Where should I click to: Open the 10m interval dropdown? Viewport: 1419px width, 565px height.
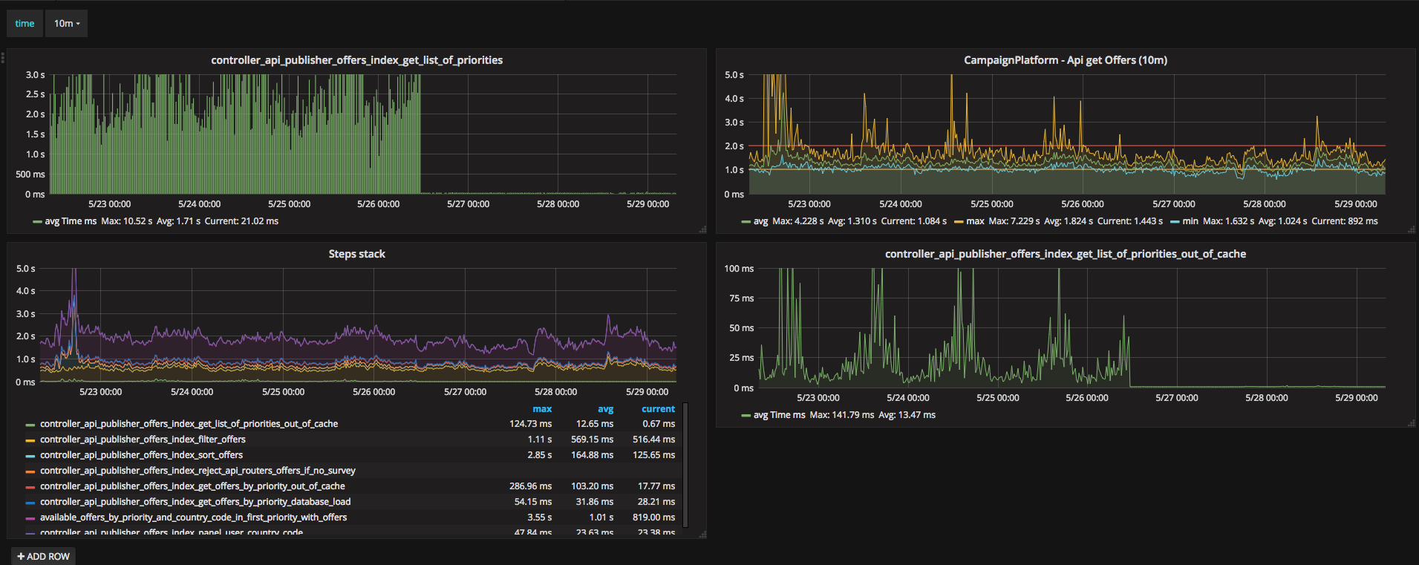[x=67, y=24]
